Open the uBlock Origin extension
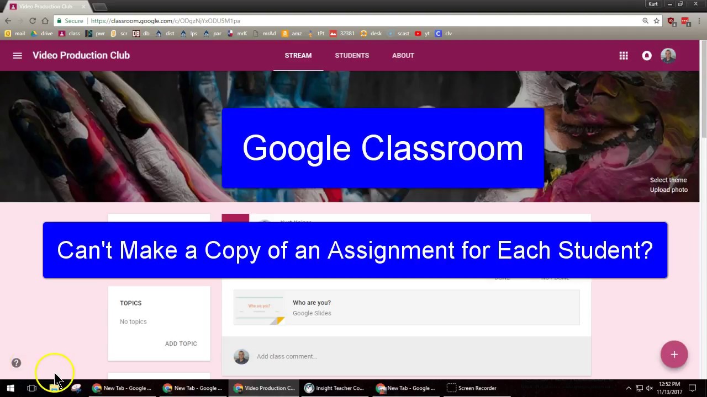 click(x=671, y=21)
